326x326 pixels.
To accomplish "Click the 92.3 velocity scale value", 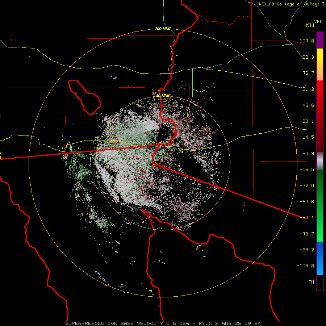I will point(308,57).
